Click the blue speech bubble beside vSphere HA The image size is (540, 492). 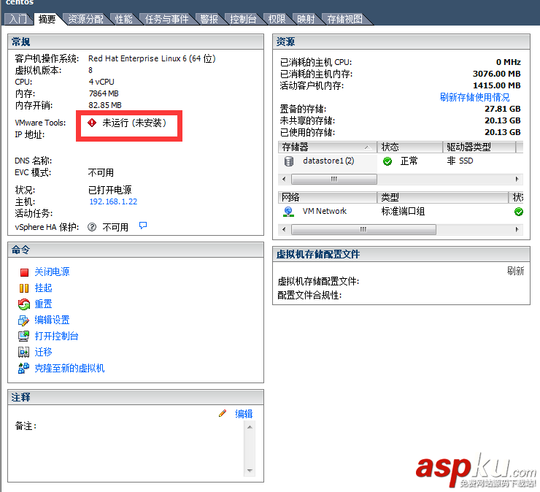click(143, 226)
